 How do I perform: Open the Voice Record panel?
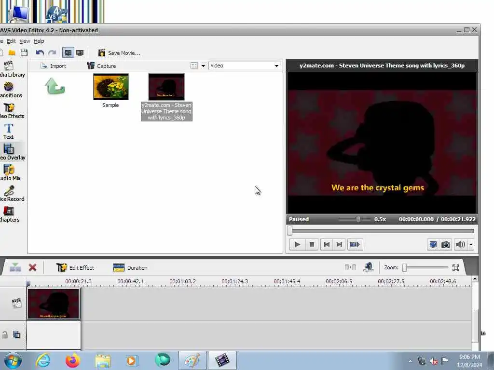pos(12,194)
